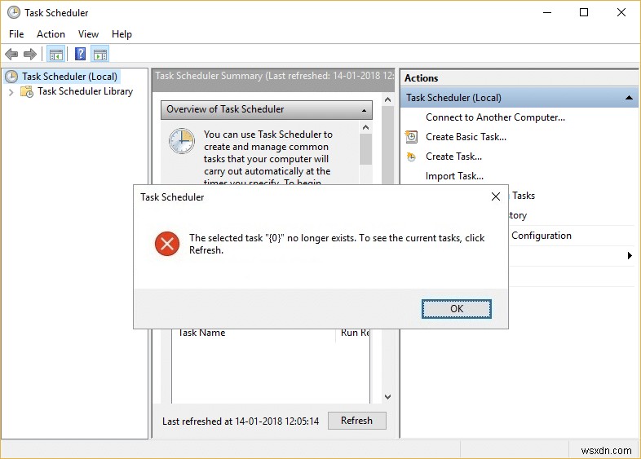This screenshot has width=641, height=459.
Task: Collapse the Task Scheduler (Local) actions group
Action: point(629,98)
